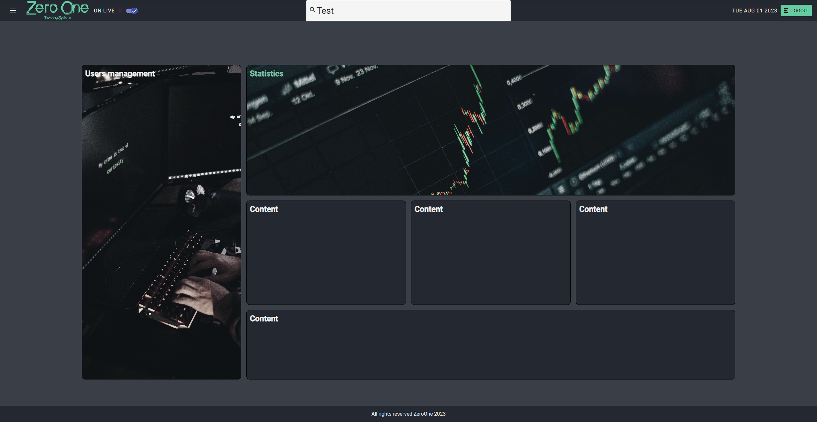Click the search magnifier icon
817x422 pixels.
click(312, 10)
